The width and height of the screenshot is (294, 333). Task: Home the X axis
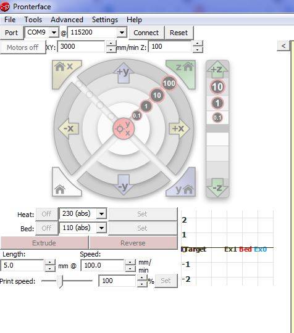pos(64,71)
